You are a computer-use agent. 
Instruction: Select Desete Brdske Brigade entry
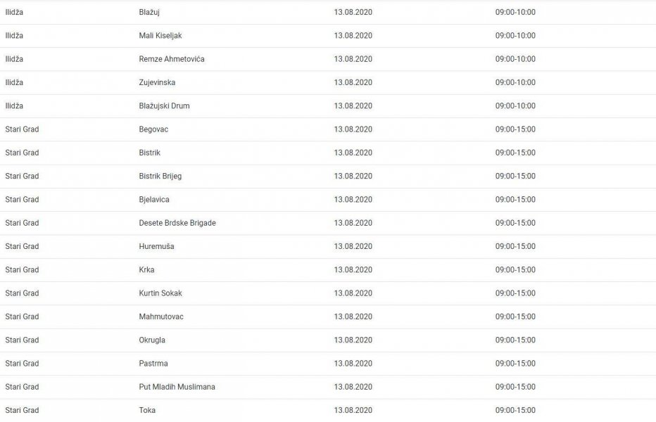(177, 224)
